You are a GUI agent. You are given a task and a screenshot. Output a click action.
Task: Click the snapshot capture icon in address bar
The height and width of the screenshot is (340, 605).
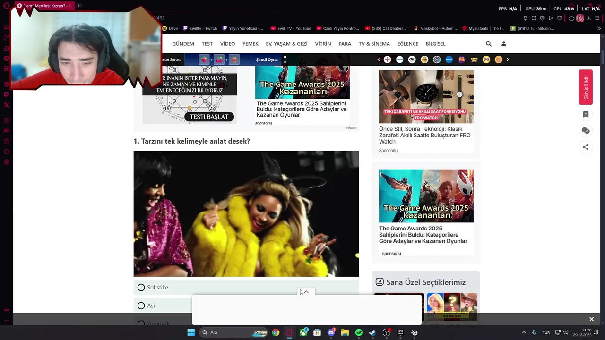tap(534, 18)
